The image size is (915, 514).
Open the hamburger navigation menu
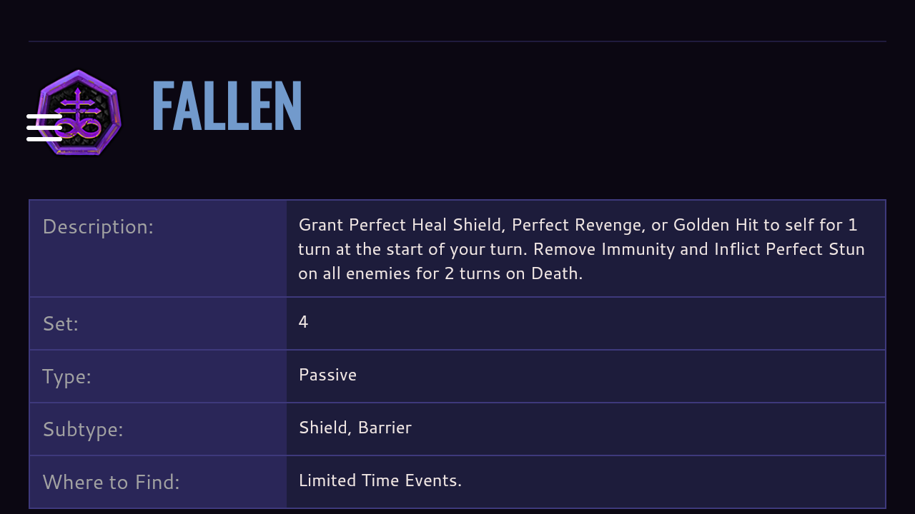click(44, 128)
